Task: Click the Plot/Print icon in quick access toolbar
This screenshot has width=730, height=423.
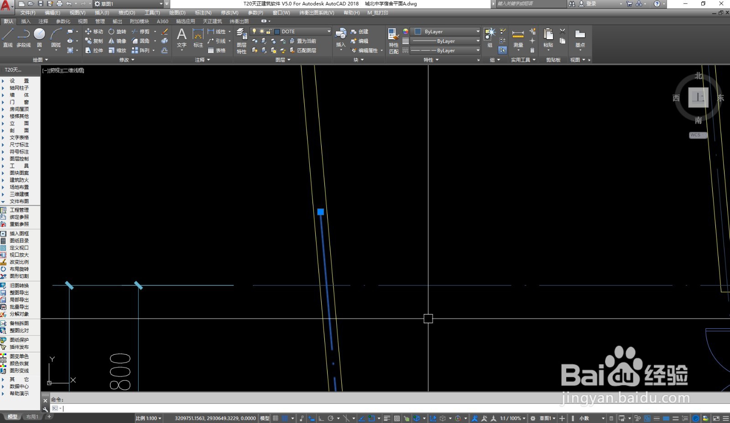Action: point(59,4)
